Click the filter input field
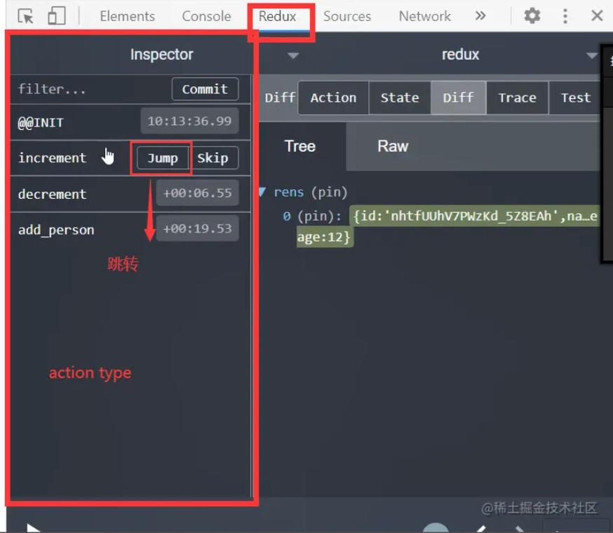 70,88
